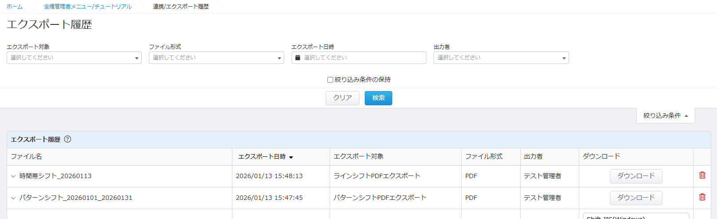Expand the 時間帯シフト_20260113 row chevron
The image size is (717, 219).
(x=13, y=176)
